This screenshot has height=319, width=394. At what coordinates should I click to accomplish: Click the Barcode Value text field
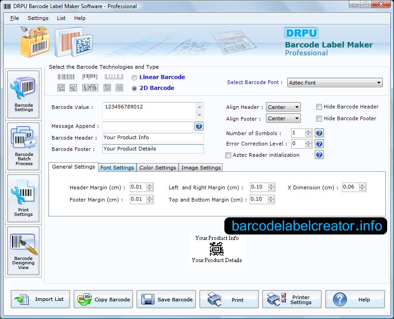click(x=149, y=111)
